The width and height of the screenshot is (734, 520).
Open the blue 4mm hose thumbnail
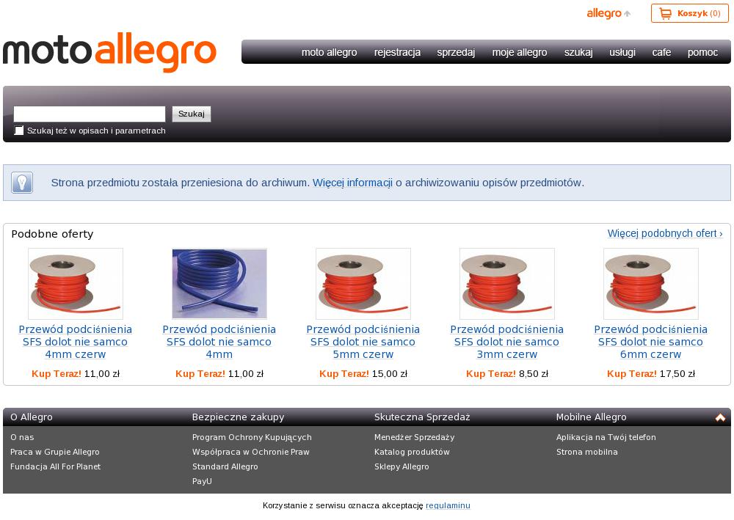click(x=219, y=284)
